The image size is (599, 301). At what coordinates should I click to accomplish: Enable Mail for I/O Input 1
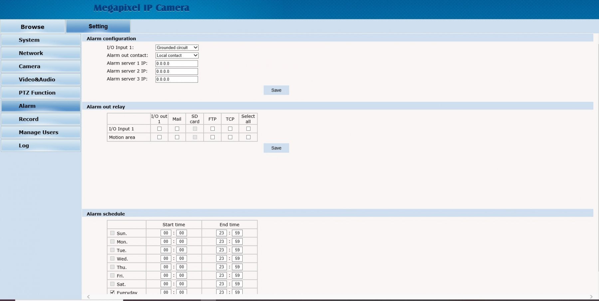(x=177, y=129)
